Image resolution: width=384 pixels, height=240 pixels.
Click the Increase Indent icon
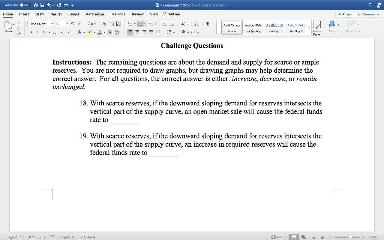click(x=172, y=24)
